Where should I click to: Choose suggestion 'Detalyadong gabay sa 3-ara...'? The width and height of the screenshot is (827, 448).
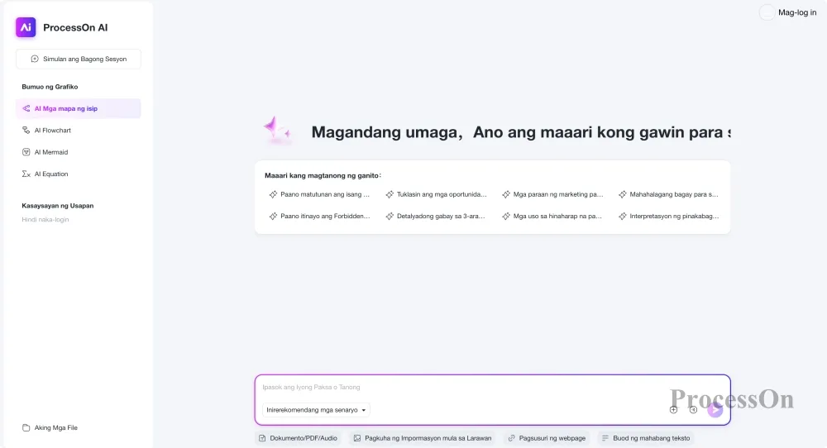436,216
